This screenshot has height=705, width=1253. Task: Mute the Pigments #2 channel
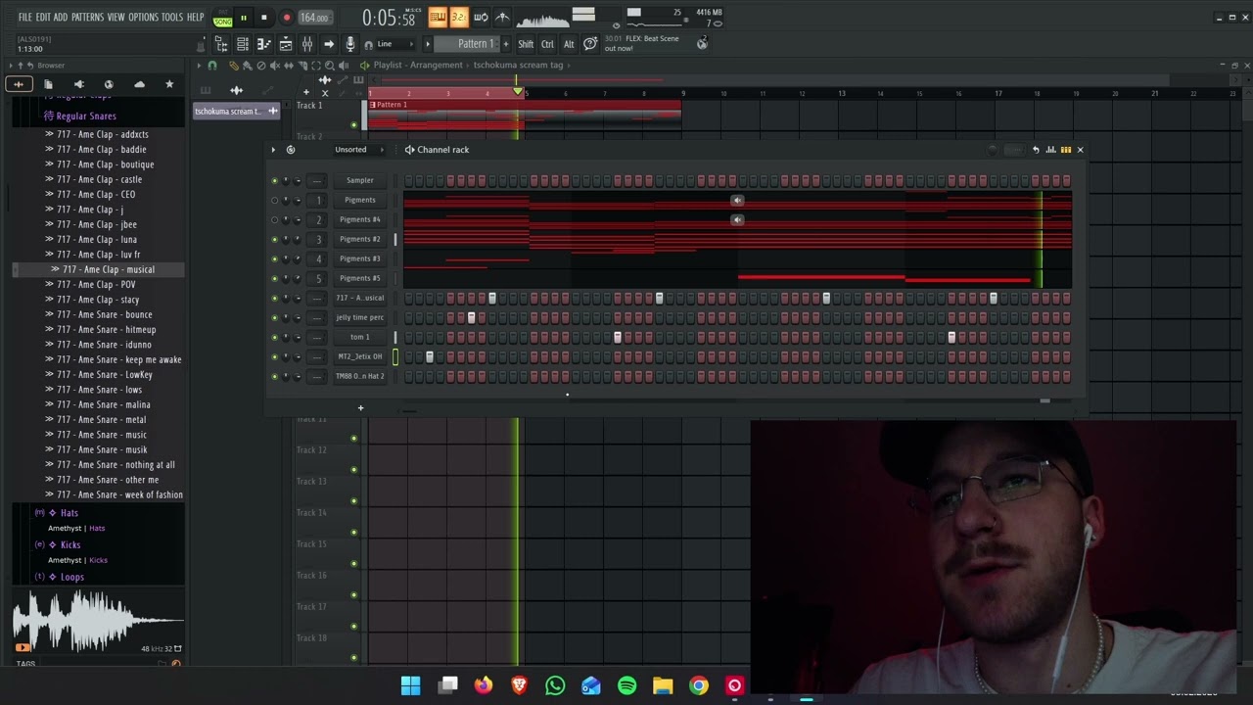(x=274, y=239)
